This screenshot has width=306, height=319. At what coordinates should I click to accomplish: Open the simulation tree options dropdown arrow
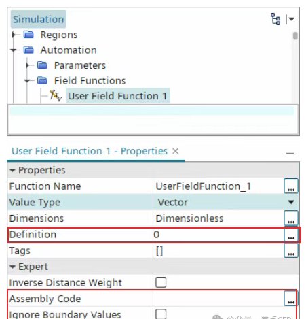[290, 19]
